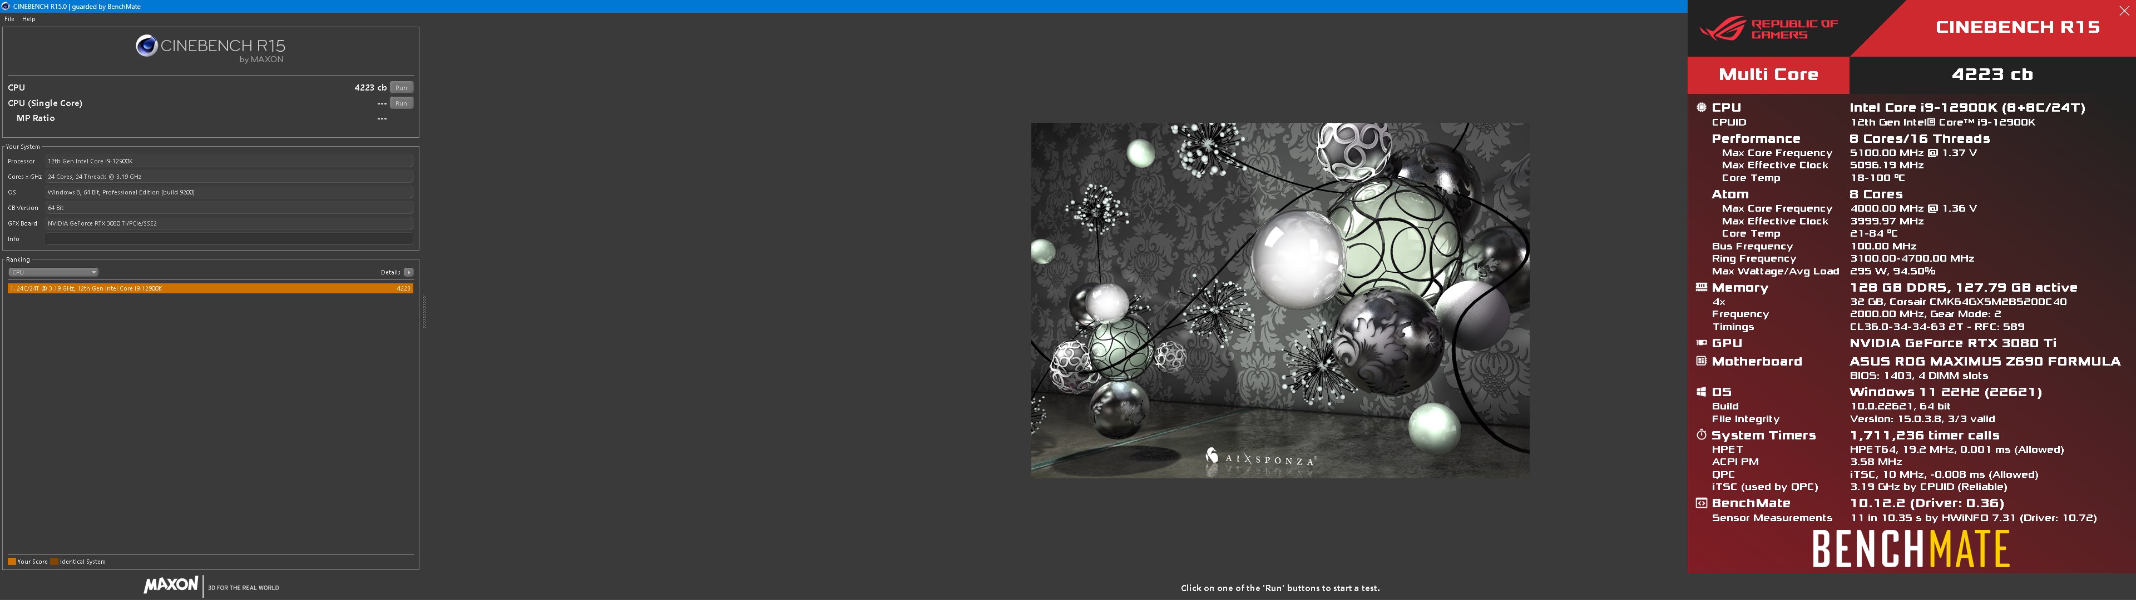Click the BENCHMATE logo at panel bottom

[x=1911, y=549]
